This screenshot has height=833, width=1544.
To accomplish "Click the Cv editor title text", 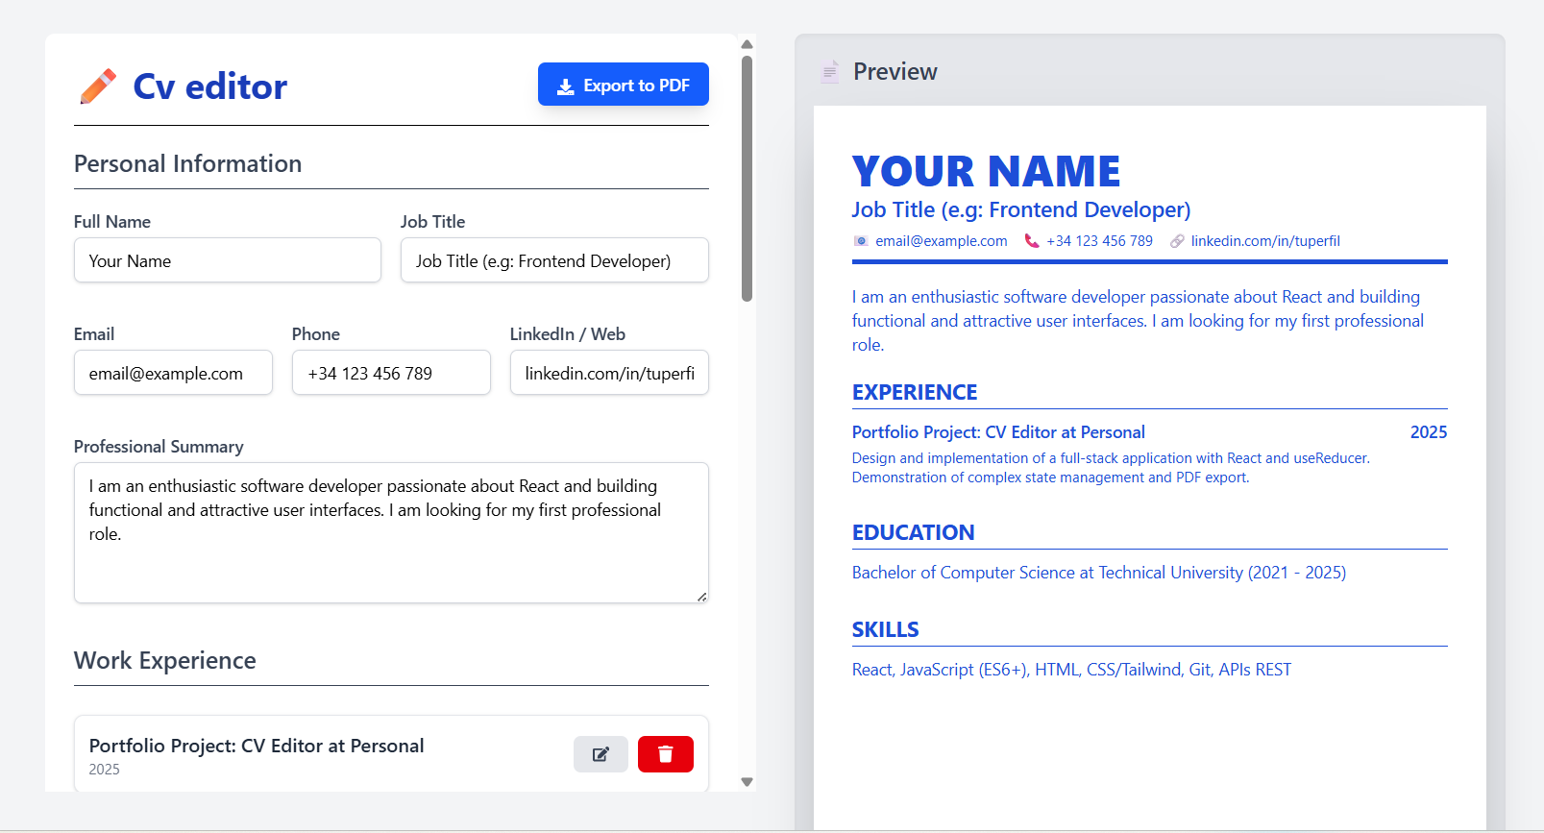I will [x=209, y=86].
